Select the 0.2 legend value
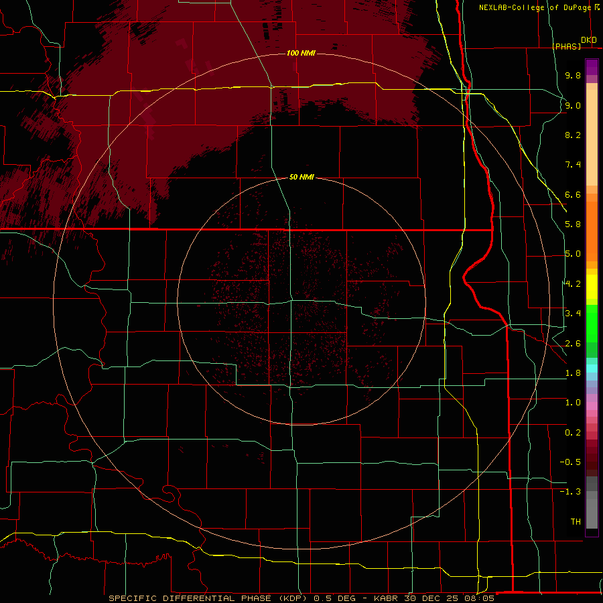 click(x=573, y=433)
